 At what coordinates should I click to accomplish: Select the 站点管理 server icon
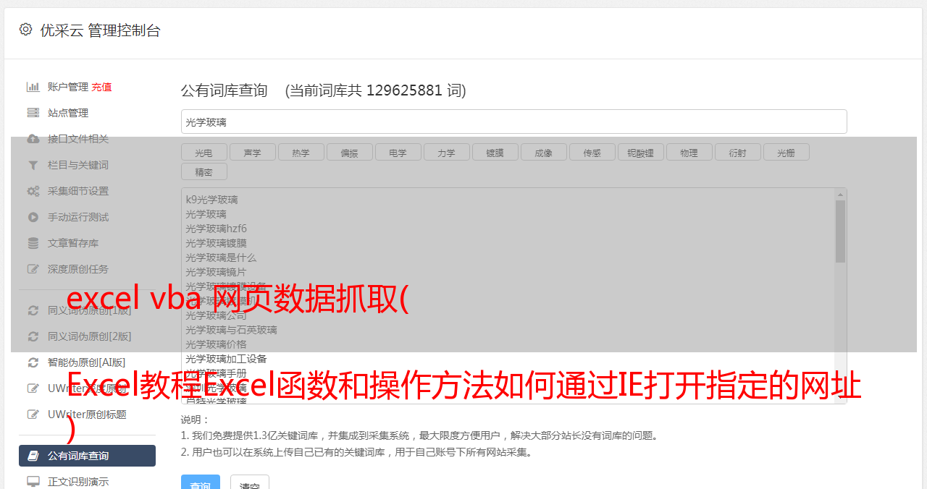click(x=33, y=113)
